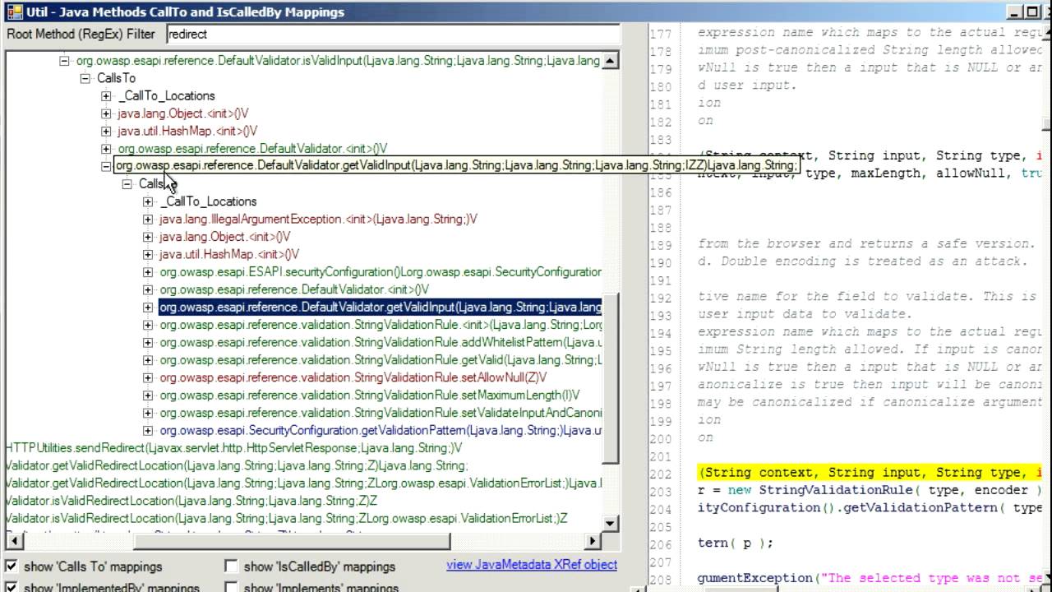1052x592 pixels.
Task: Open view JavaMetadata XRef object link
Action: pyautogui.click(x=532, y=565)
